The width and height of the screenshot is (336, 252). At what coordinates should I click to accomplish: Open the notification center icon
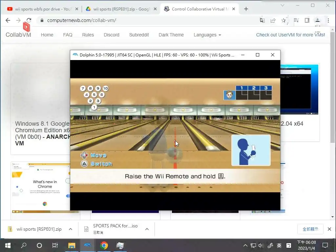(325, 245)
